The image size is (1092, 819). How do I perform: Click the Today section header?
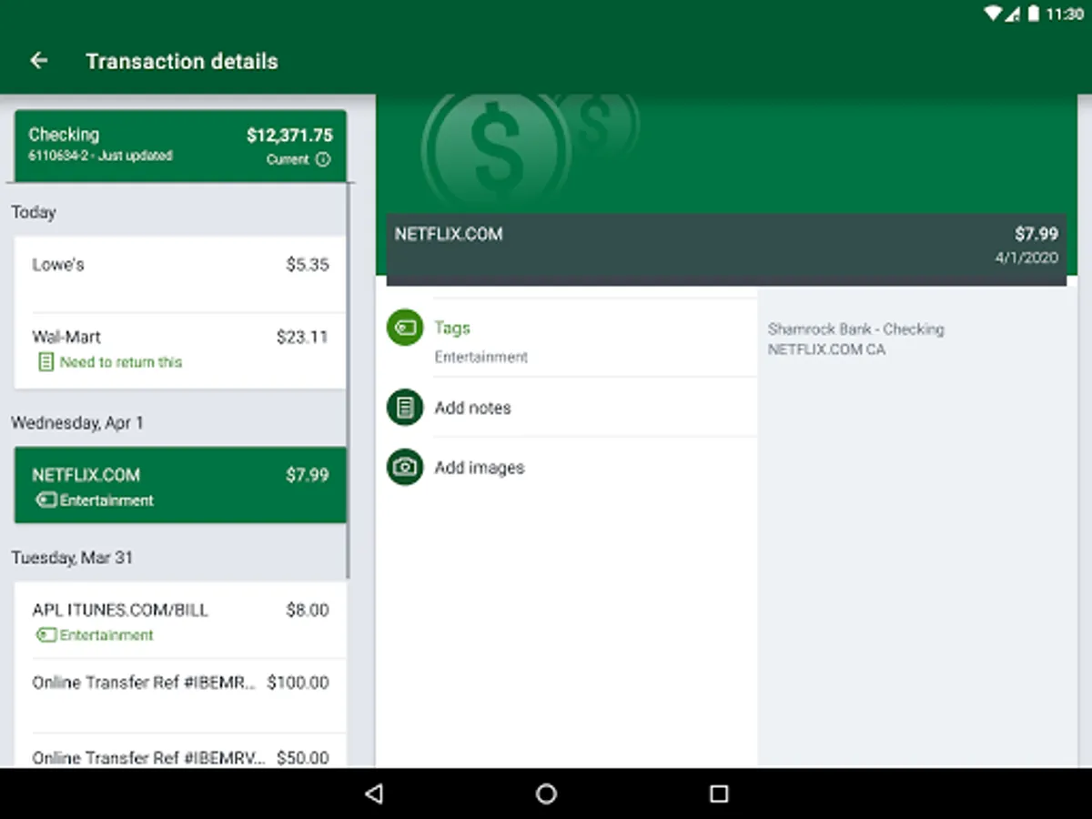pos(34,212)
